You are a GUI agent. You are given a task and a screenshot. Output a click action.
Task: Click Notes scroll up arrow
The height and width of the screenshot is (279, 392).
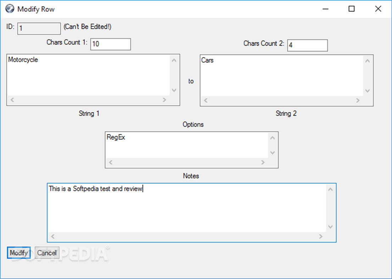(330, 189)
